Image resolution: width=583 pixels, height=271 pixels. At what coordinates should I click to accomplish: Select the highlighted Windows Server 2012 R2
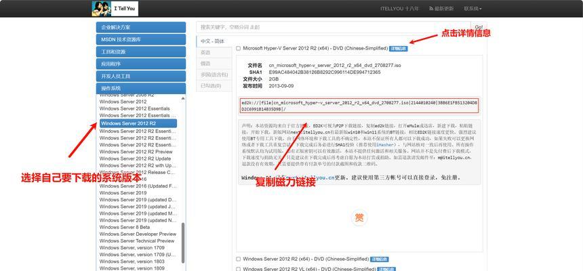coord(138,123)
